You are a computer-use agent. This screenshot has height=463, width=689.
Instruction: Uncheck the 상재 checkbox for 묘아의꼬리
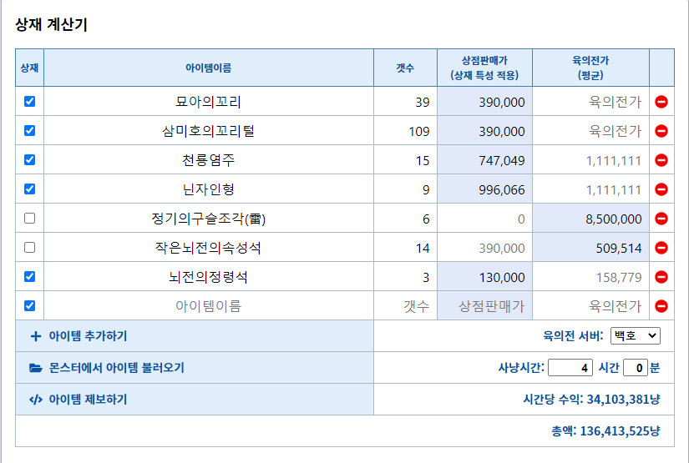tap(30, 102)
